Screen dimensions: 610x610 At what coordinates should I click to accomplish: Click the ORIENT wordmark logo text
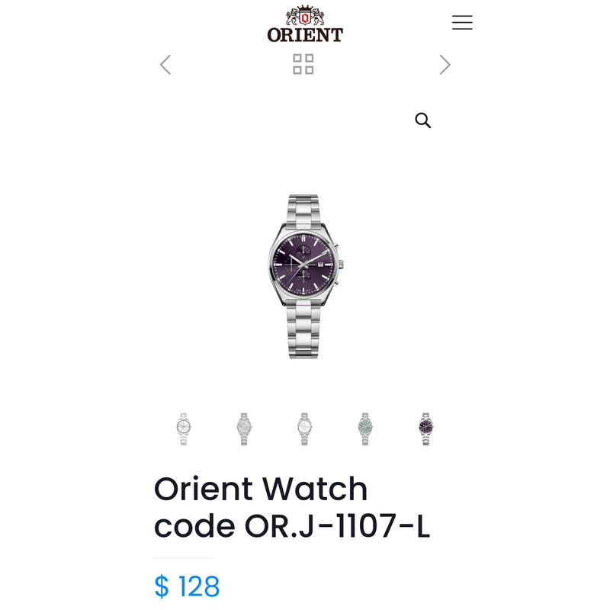click(305, 35)
